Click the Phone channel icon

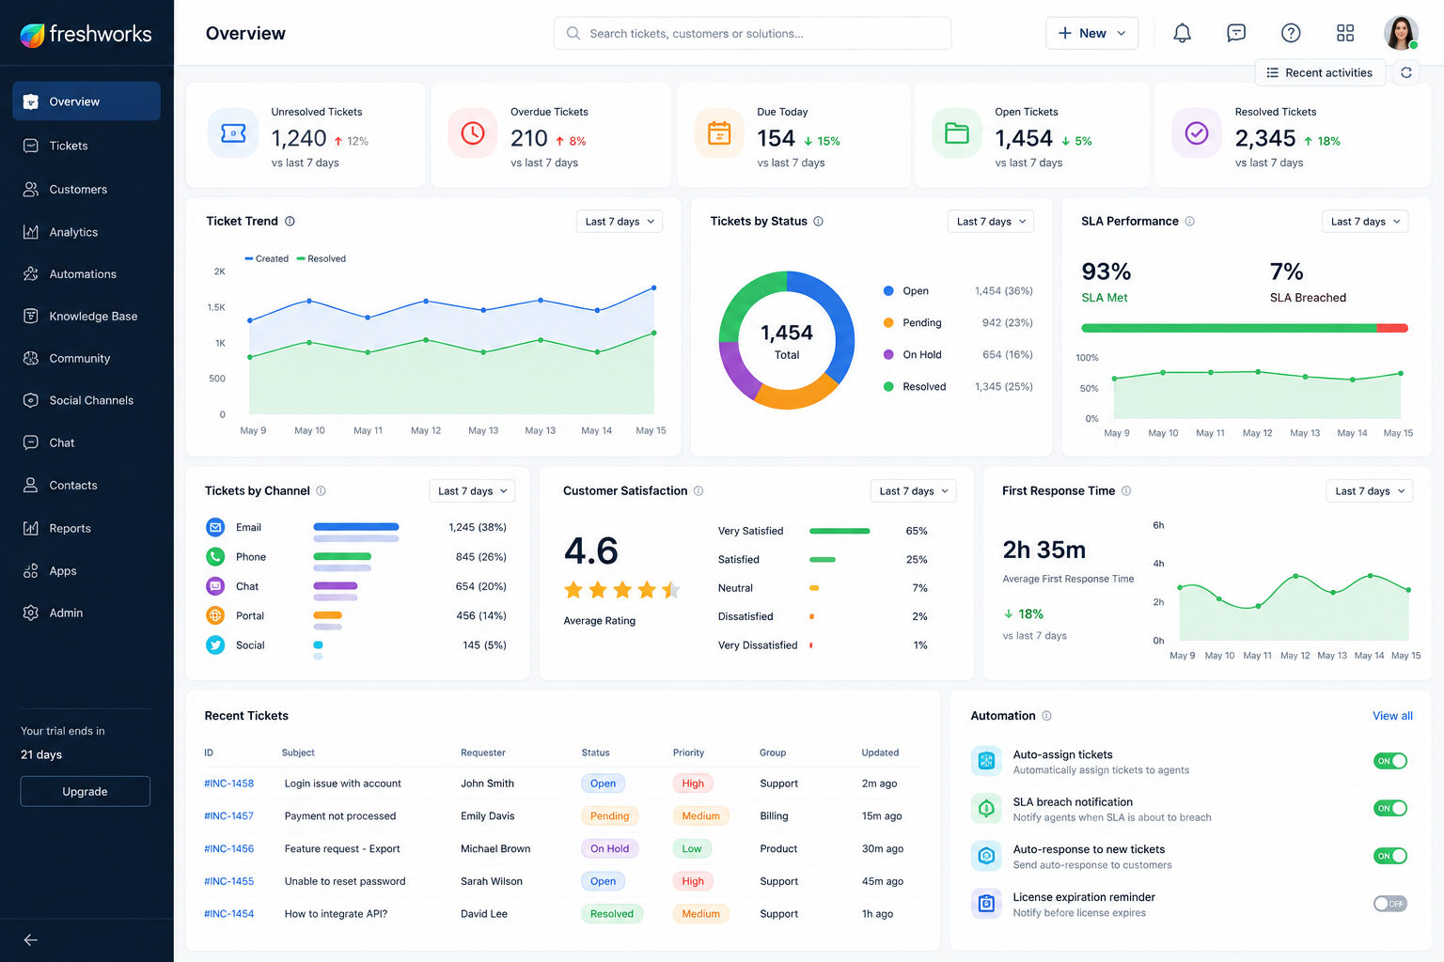click(x=215, y=557)
